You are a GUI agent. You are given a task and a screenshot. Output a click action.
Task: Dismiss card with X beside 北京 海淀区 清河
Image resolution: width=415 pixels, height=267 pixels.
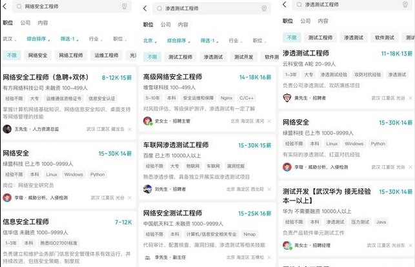click(x=269, y=121)
